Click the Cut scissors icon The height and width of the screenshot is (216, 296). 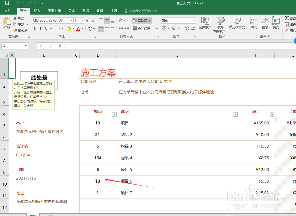pos(15,18)
